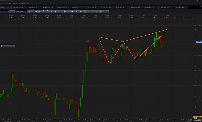Click the chart template save icon
The image size is (202, 122).
(85, 11)
